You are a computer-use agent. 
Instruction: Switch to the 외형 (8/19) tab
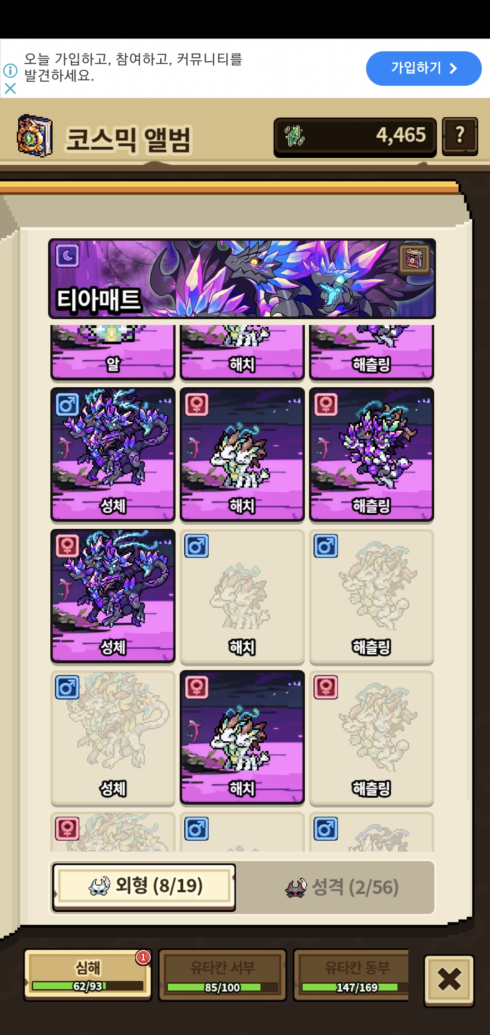144,887
